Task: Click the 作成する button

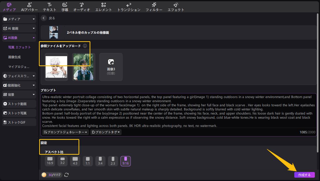Action: pyautogui.click(x=304, y=175)
